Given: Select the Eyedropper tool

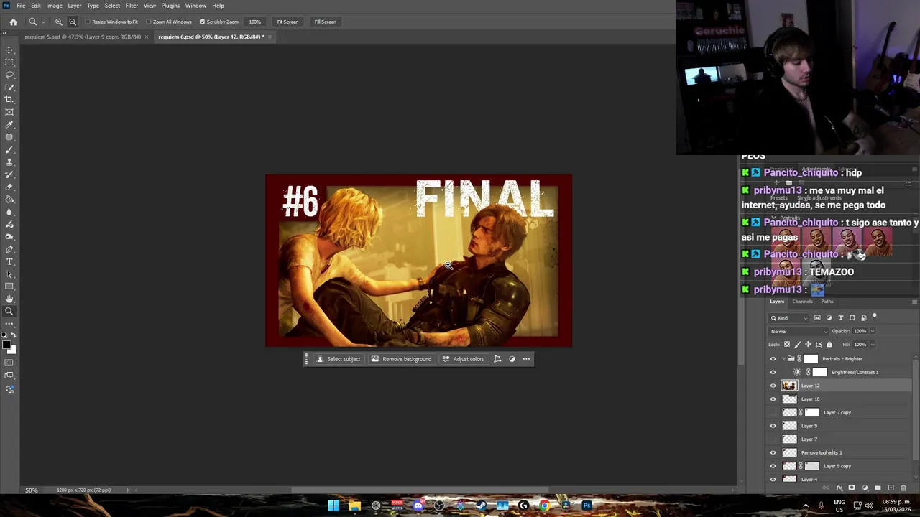Looking at the screenshot, I should (9, 125).
